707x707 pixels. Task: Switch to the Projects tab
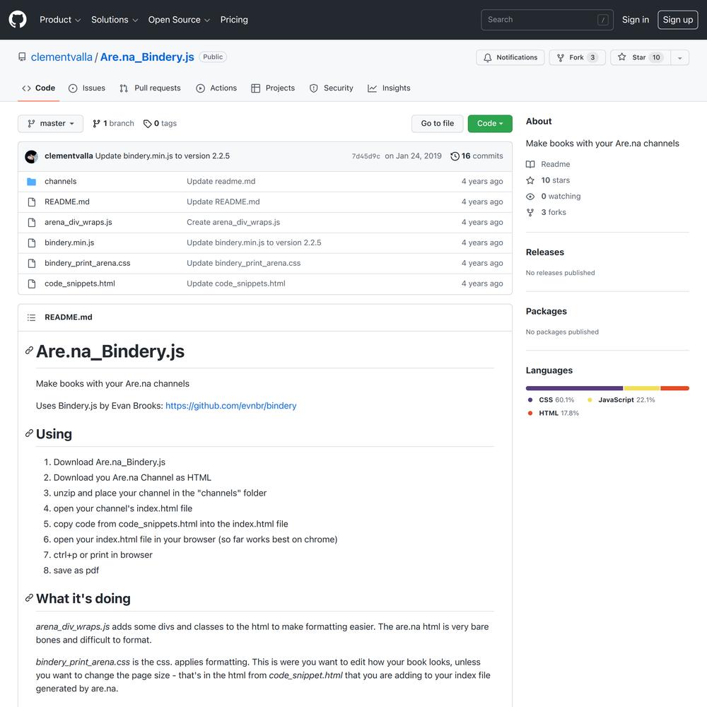coord(273,88)
